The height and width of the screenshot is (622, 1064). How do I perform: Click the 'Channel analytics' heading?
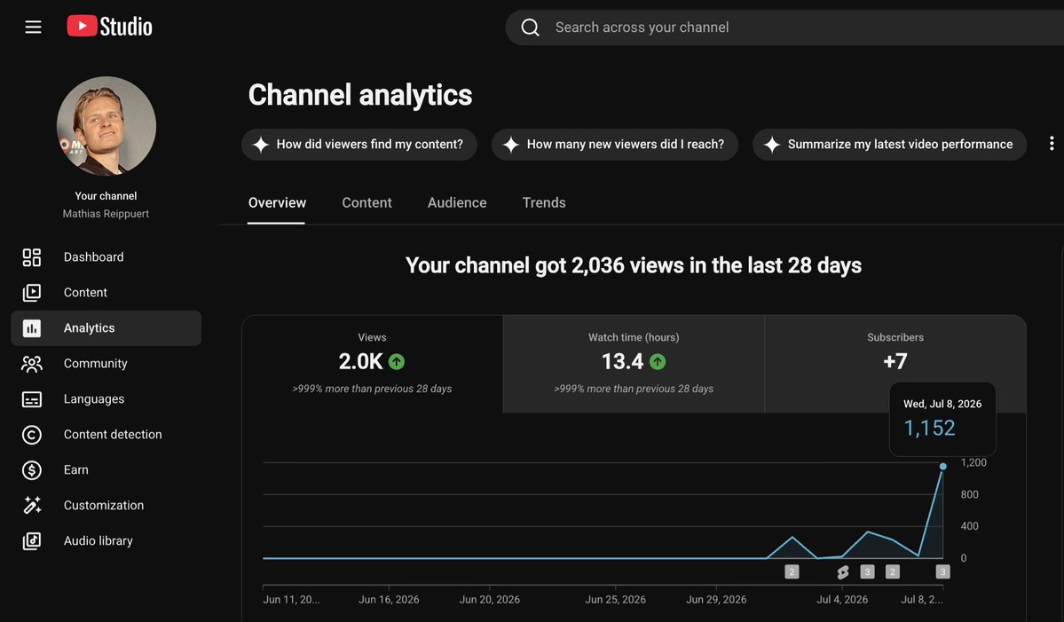point(359,95)
